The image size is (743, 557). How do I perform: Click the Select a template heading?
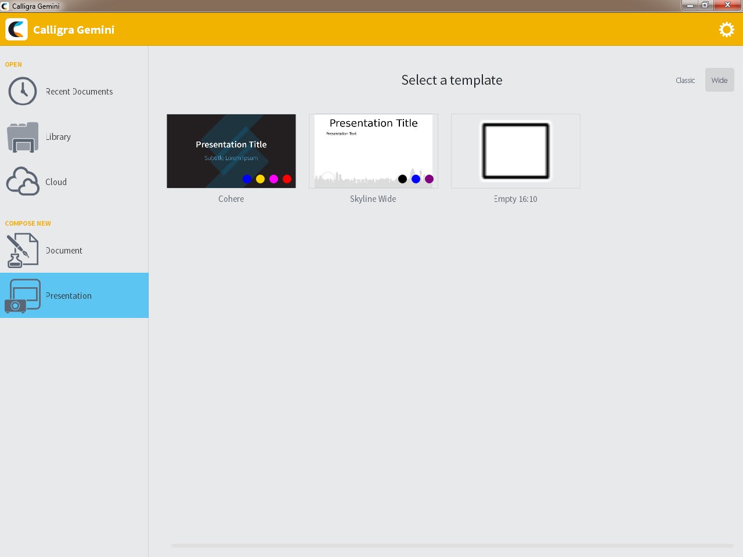click(x=452, y=80)
